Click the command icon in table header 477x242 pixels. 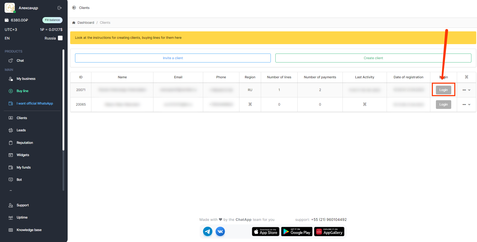(x=466, y=77)
